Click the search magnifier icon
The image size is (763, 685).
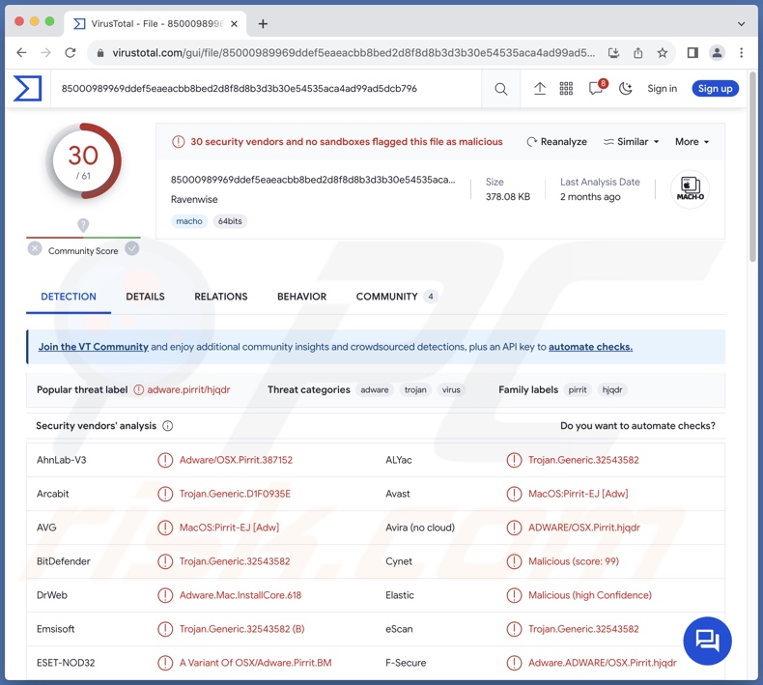coord(500,89)
